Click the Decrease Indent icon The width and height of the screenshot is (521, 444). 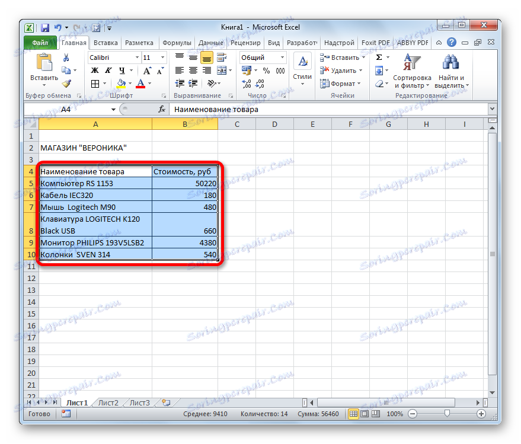[x=180, y=83]
